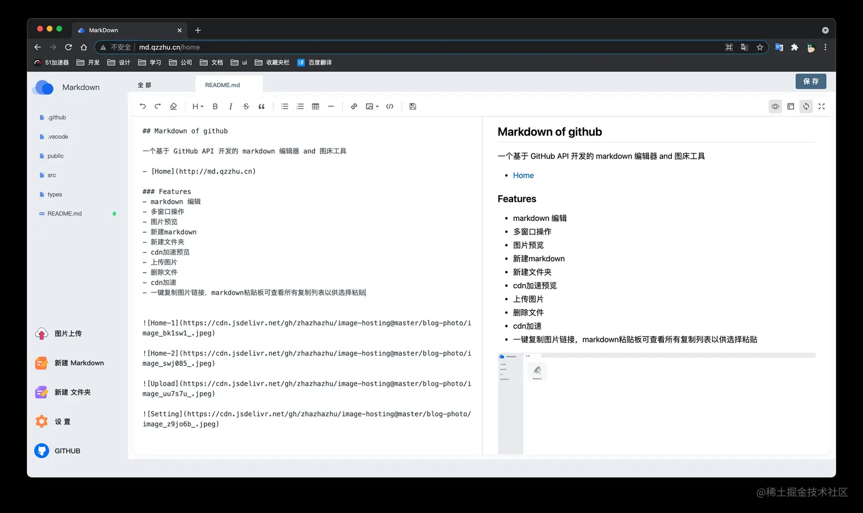Open the H heading dropdown
This screenshot has height=513, width=863.
197,106
